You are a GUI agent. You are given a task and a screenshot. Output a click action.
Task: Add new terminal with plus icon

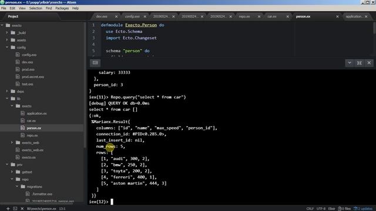click(x=8, y=209)
